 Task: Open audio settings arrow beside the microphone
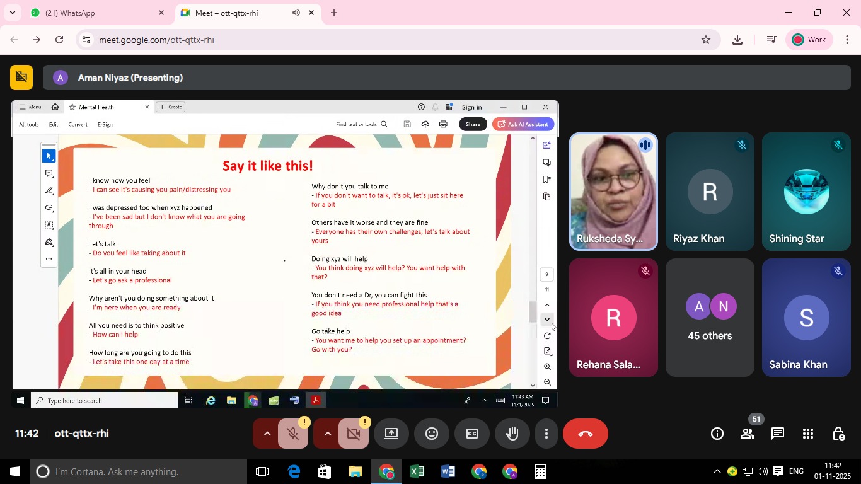click(267, 434)
